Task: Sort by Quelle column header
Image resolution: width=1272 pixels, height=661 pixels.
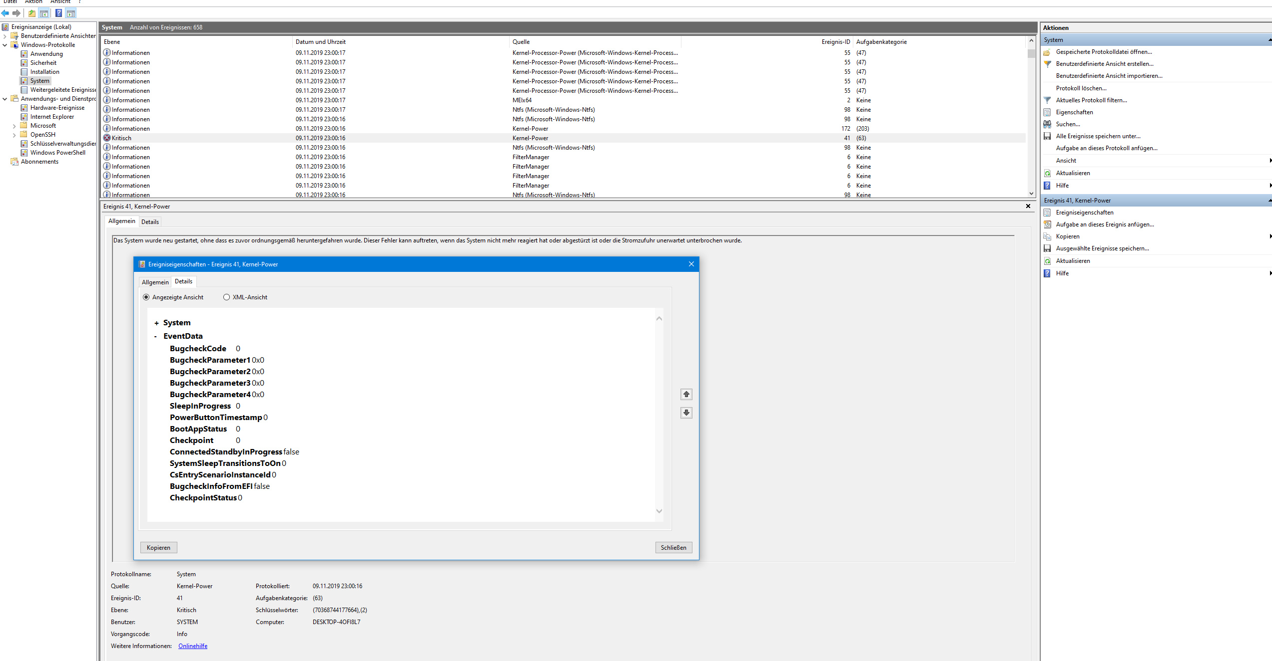Action: click(x=595, y=42)
